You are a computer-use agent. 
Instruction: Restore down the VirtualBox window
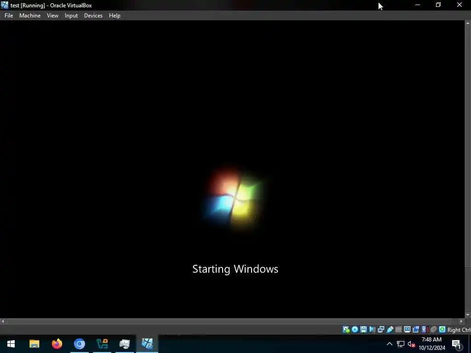coord(438,5)
